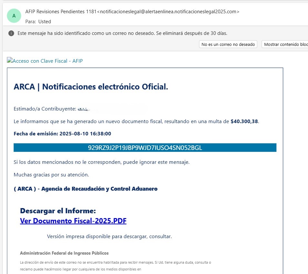Click 'Administración Federal de Ingresos Públicos' footer title
Image resolution: width=308 pixels, height=274 pixels.
64,253
